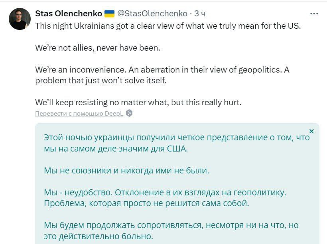Click the line "We're not allies, never have been."
Image resolution: width=327 pixels, height=244 pixels.
pos(97,48)
